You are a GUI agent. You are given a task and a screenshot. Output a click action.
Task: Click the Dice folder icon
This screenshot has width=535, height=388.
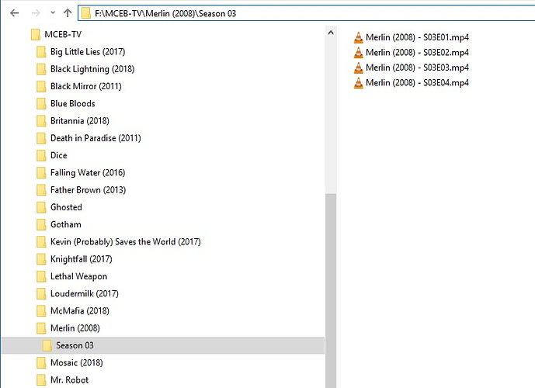click(x=41, y=155)
